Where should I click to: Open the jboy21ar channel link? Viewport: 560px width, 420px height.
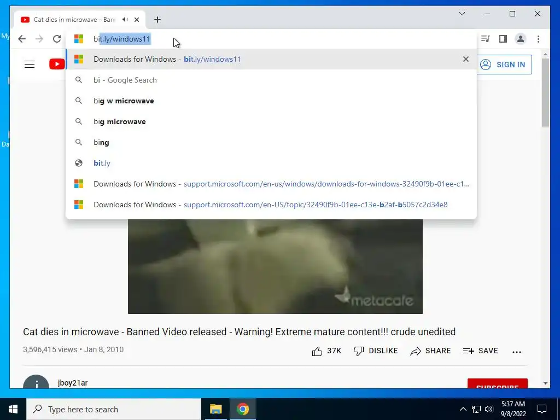click(73, 383)
